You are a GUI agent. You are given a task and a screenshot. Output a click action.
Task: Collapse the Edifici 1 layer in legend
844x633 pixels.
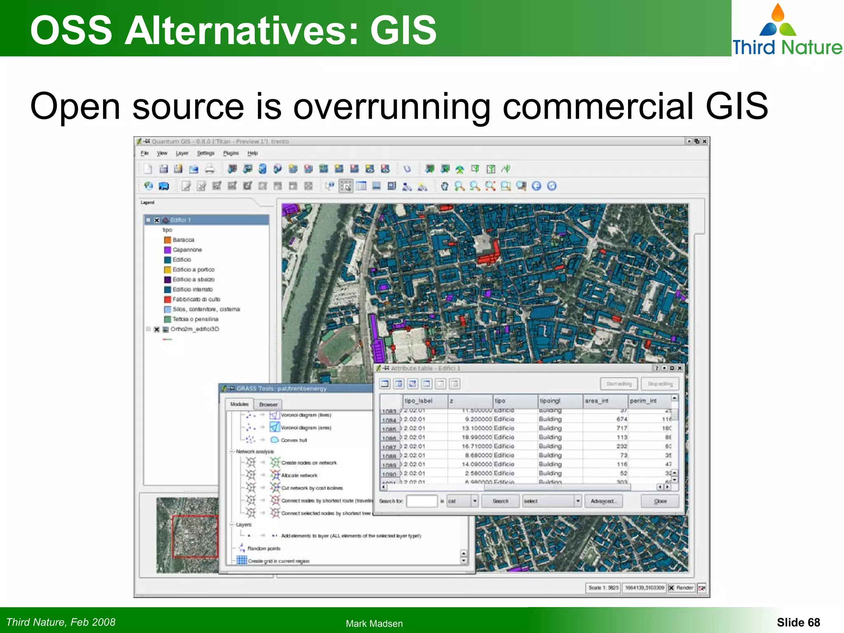click(148, 220)
